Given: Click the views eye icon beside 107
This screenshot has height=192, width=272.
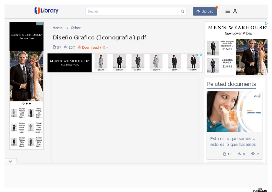Looking at the screenshot, I should (65, 47).
